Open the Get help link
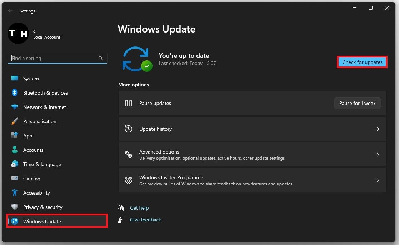Image resolution: width=399 pixels, height=245 pixels. coord(139,208)
